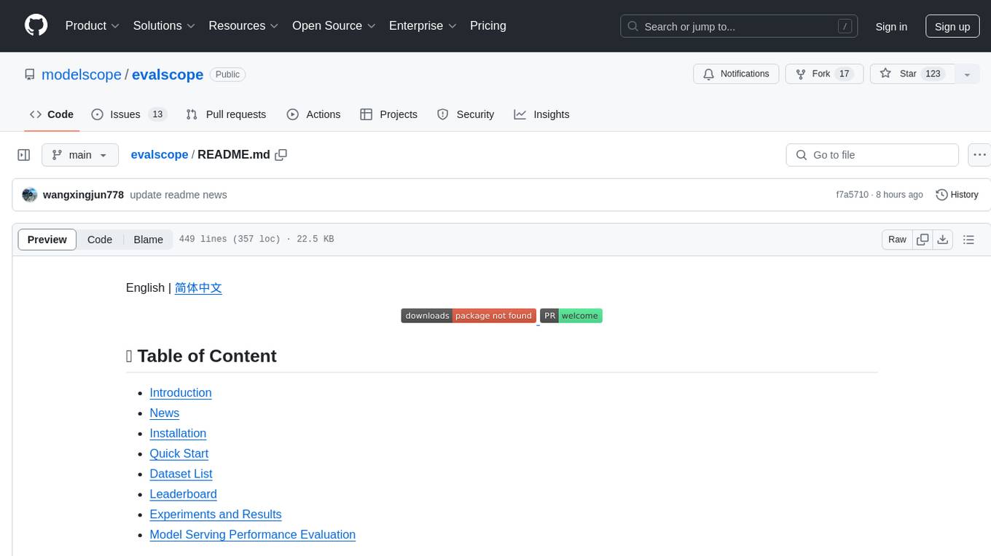Switch to the Insights tab

(541, 114)
